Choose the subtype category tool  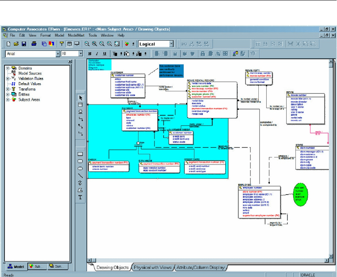pyautogui.click(x=80, y=112)
